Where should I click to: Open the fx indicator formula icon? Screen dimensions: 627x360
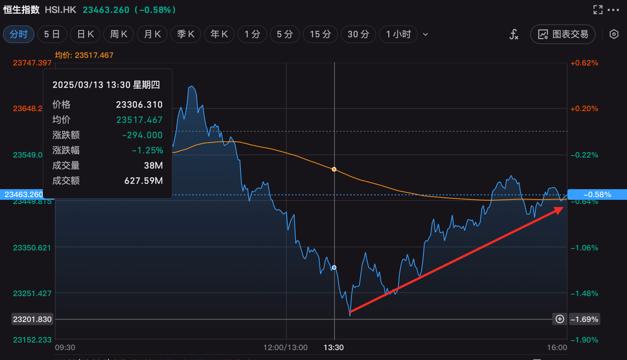pos(514,35)
